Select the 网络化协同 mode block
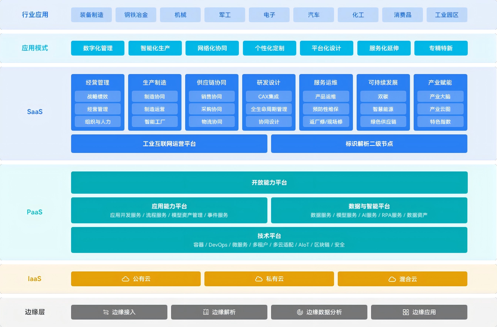 212,48
